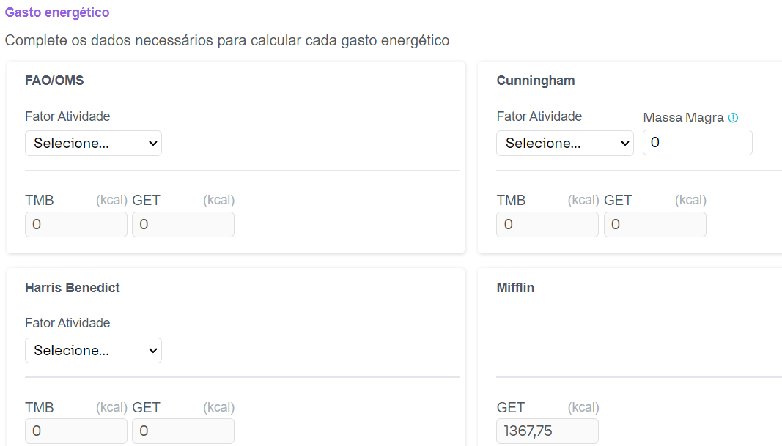The image size is (782, 446).
Task: Select the FAO/OMS GET field
Action: pos(183,225)
